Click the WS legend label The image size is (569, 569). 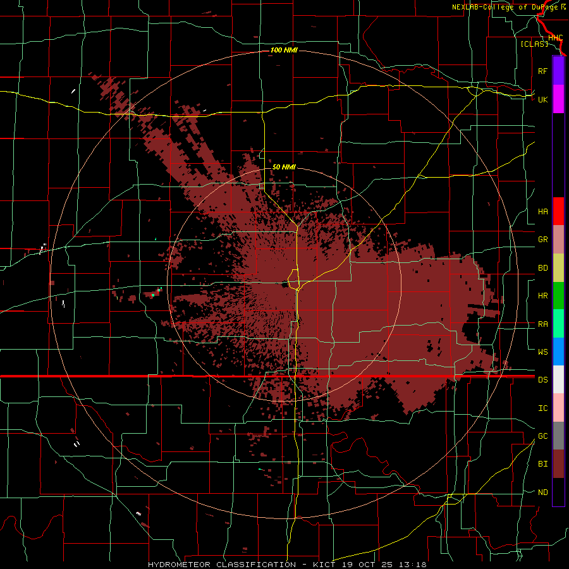(542, 352)
